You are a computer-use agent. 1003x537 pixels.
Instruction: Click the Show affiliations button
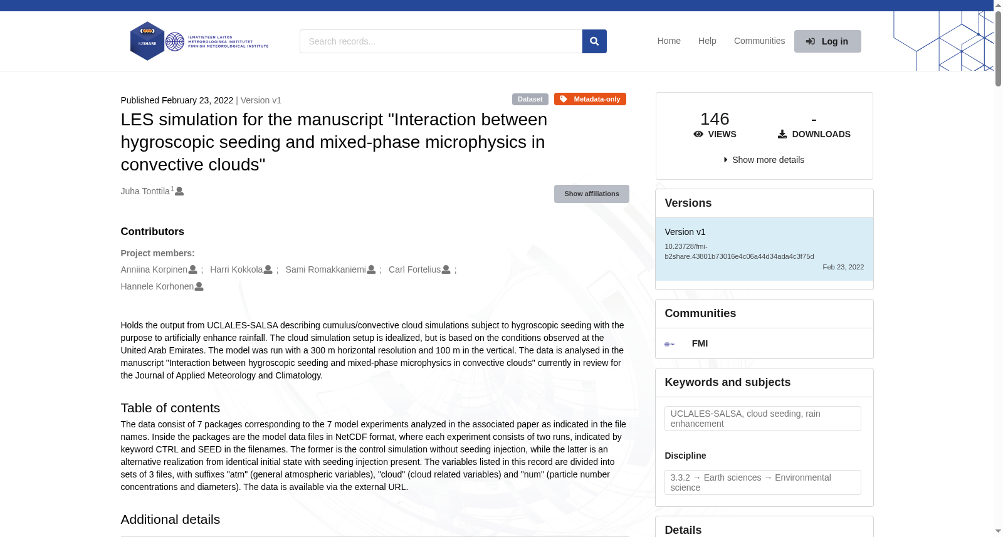pyautogui.click(x=592, y=194)
